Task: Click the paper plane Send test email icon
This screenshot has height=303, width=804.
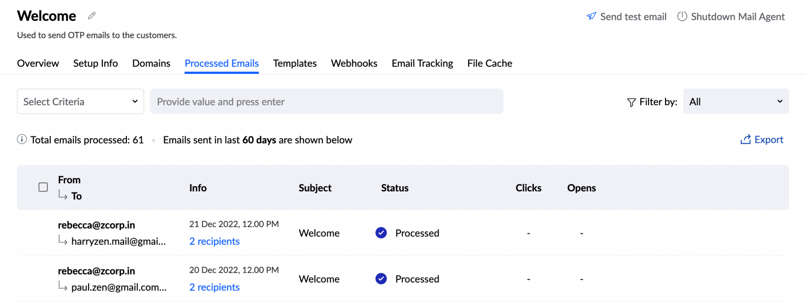Action: pyautogui.click(x=591, y=16)
